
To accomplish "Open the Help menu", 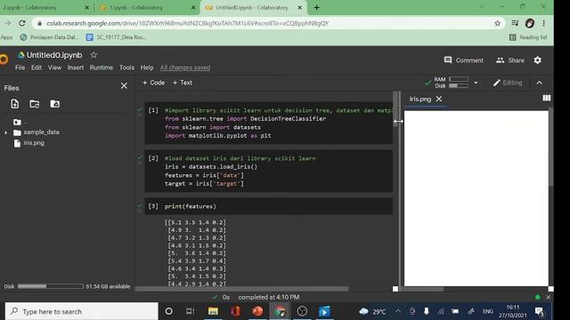I will [147, 68].
